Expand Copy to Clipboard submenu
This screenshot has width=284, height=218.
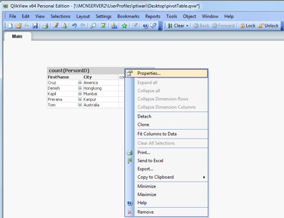(x=167, y=177)
